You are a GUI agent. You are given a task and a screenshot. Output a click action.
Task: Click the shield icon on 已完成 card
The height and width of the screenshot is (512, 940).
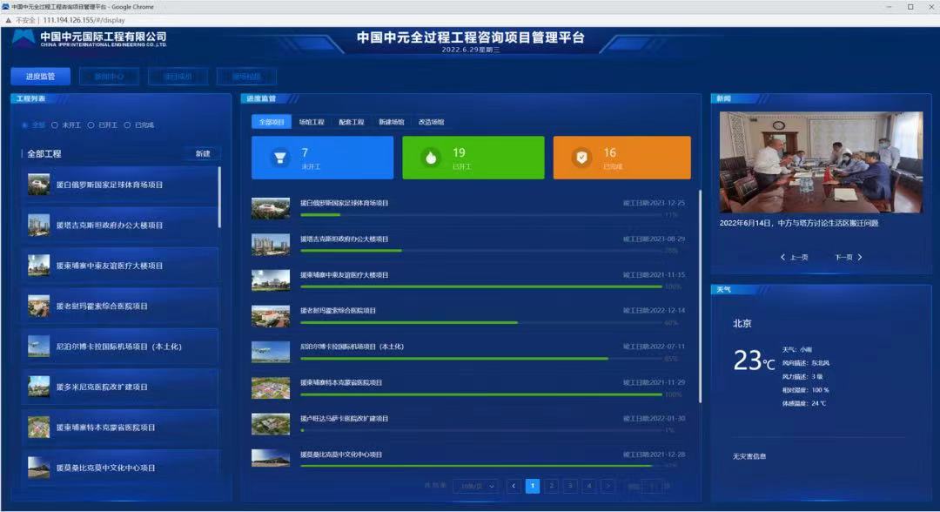tap(581, 158)
